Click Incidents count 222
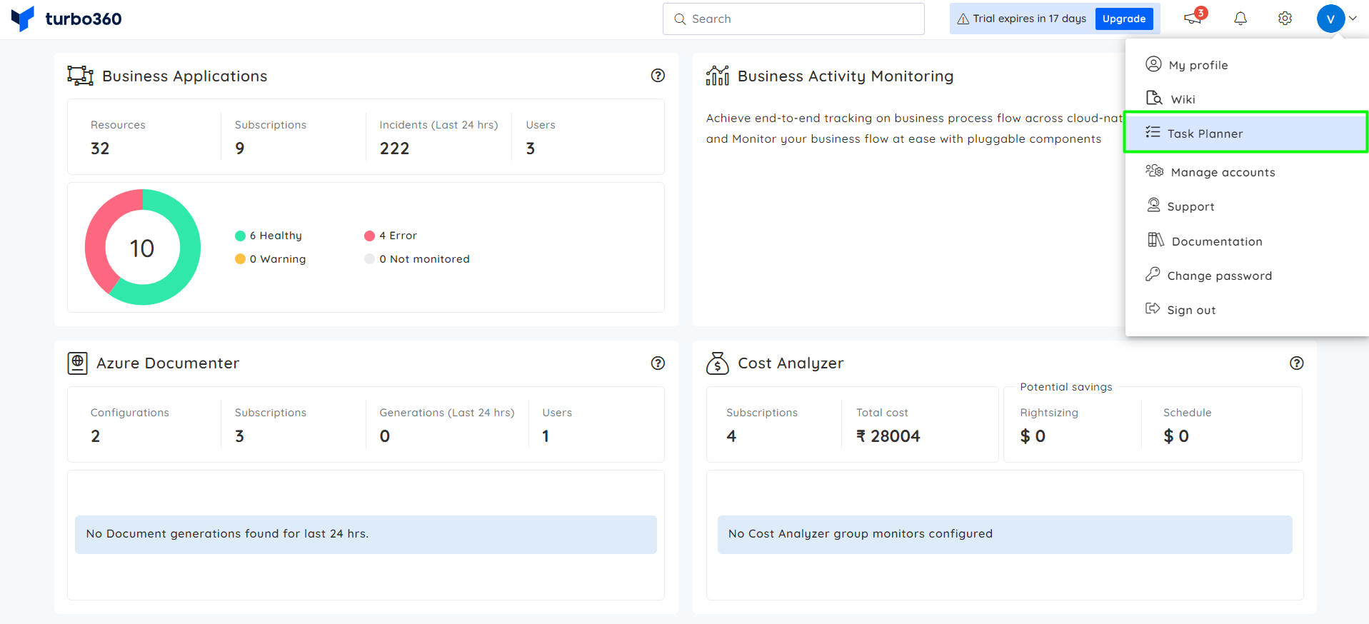This screenshot has width=1369, height=624. [394, 149]
